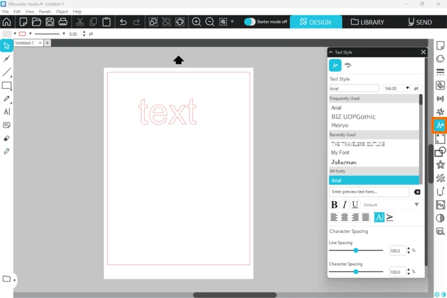447x298 pixels.
Task: Select the Eraser tool
Action: [7, 138]
